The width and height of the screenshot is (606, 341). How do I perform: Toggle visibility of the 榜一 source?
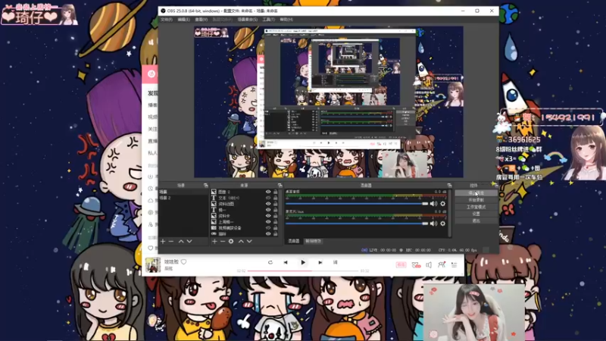click(x=268, y=210)
